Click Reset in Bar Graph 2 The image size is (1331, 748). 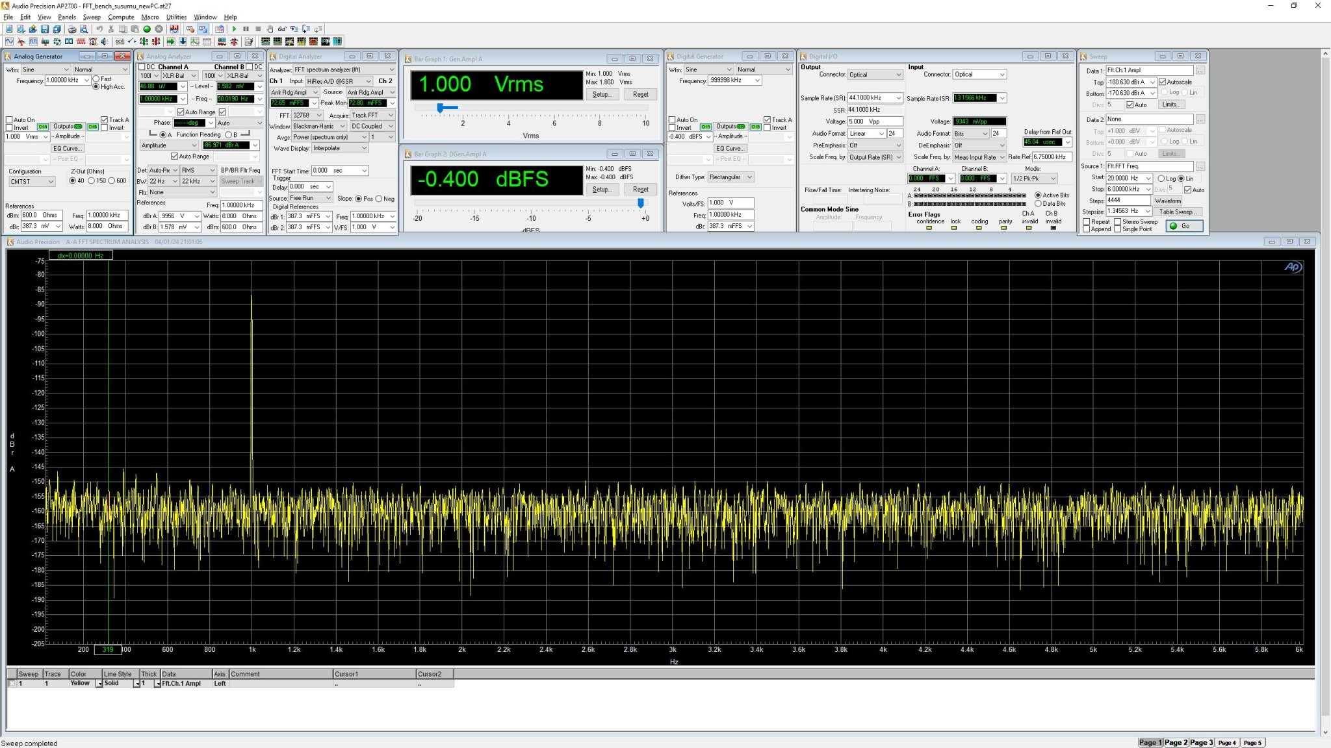pyautogui.click(x=640, y=189)
